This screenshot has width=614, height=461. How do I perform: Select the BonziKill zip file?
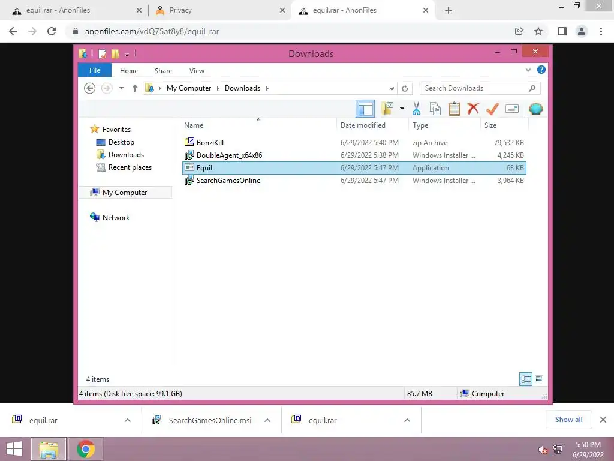click(x=354, y=143)
